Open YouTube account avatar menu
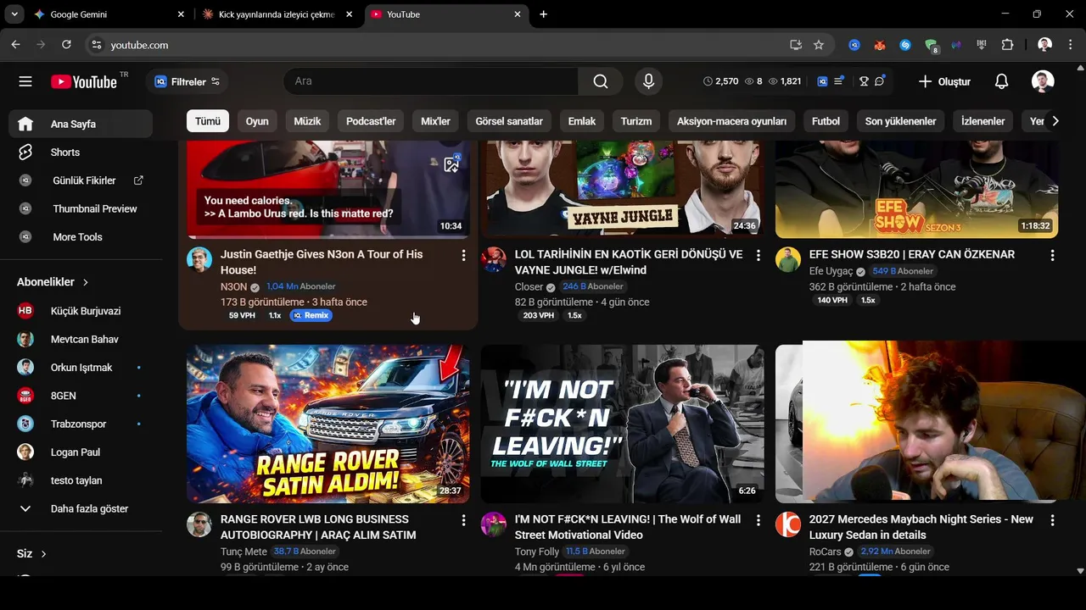Viewport: 1086px width, 610px height. coord(1043,81)
